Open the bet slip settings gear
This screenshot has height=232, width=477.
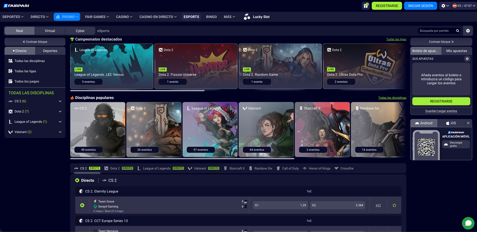(x=467, y=59)
